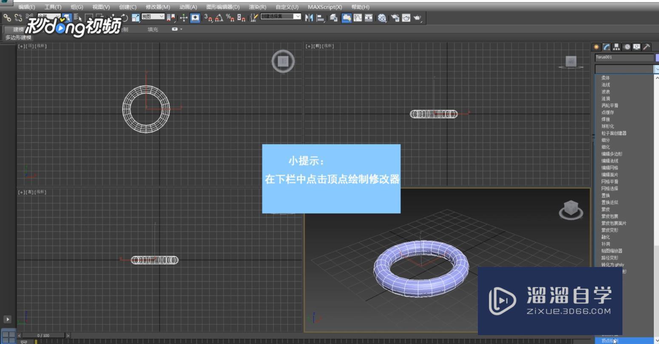Image resolution: width=659 pixels, height=344 pixels.
Task: Open the 修改器(M) menu
Action: [158, 7]
